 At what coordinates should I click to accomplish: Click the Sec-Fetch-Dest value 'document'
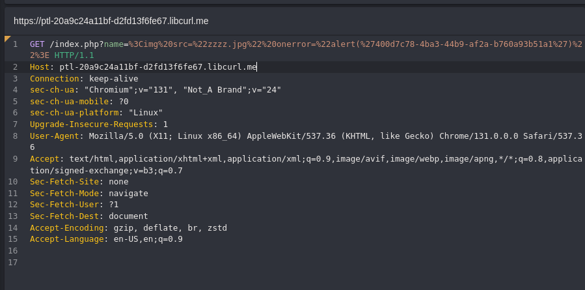128,216
